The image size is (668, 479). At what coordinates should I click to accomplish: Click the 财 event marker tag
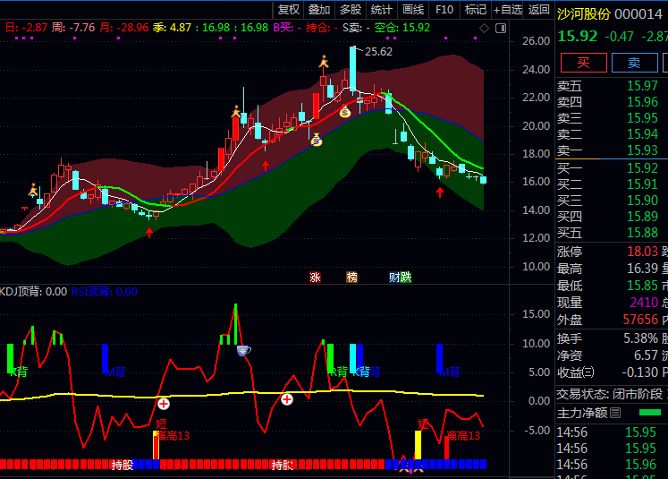394,278
